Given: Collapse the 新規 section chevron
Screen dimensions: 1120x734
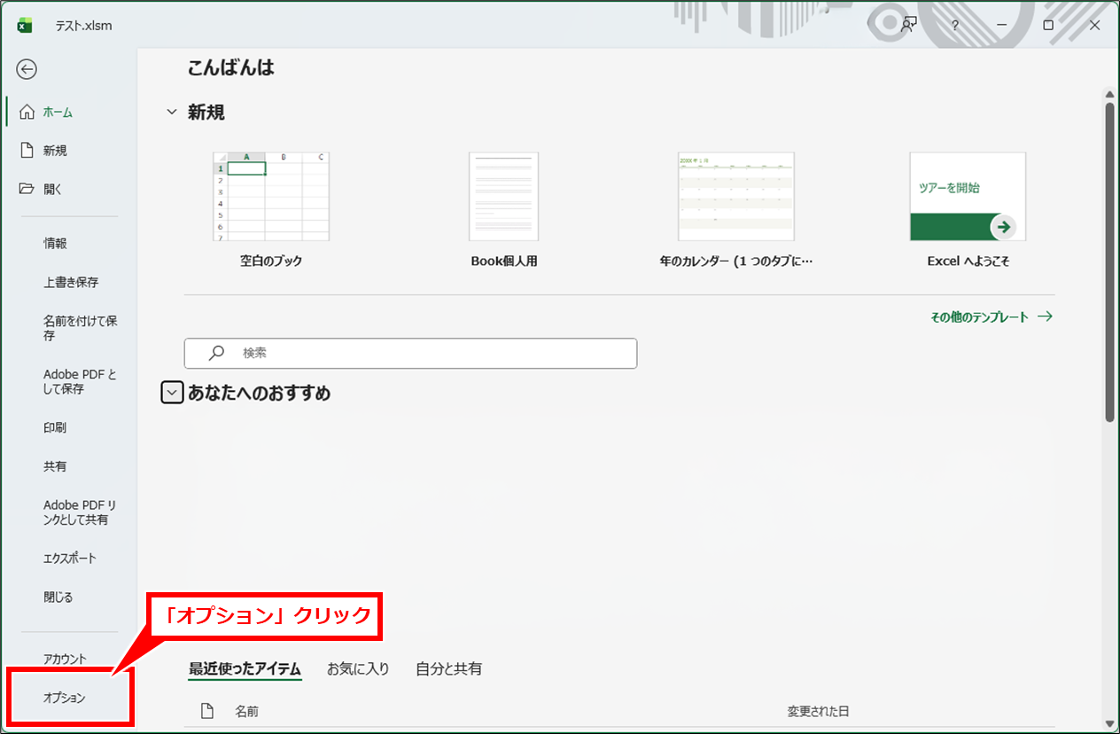Looking at the screenshot, I should pyautogui.click(x=172, y=113).
